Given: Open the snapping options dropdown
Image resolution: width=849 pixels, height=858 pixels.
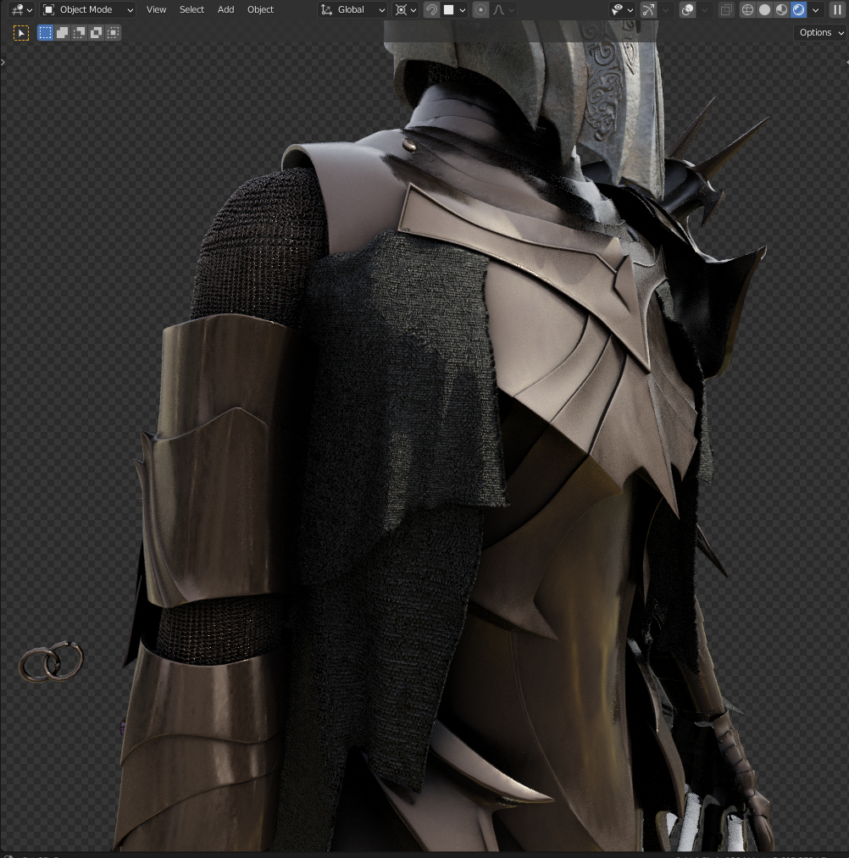Looking at the screenshot, I should [x=455, y=10].
